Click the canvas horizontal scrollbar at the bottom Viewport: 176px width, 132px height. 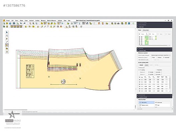pos(16,110)
